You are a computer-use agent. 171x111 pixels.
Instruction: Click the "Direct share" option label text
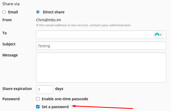54,12
